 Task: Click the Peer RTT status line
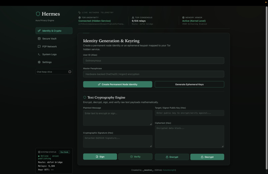point(46,170)
